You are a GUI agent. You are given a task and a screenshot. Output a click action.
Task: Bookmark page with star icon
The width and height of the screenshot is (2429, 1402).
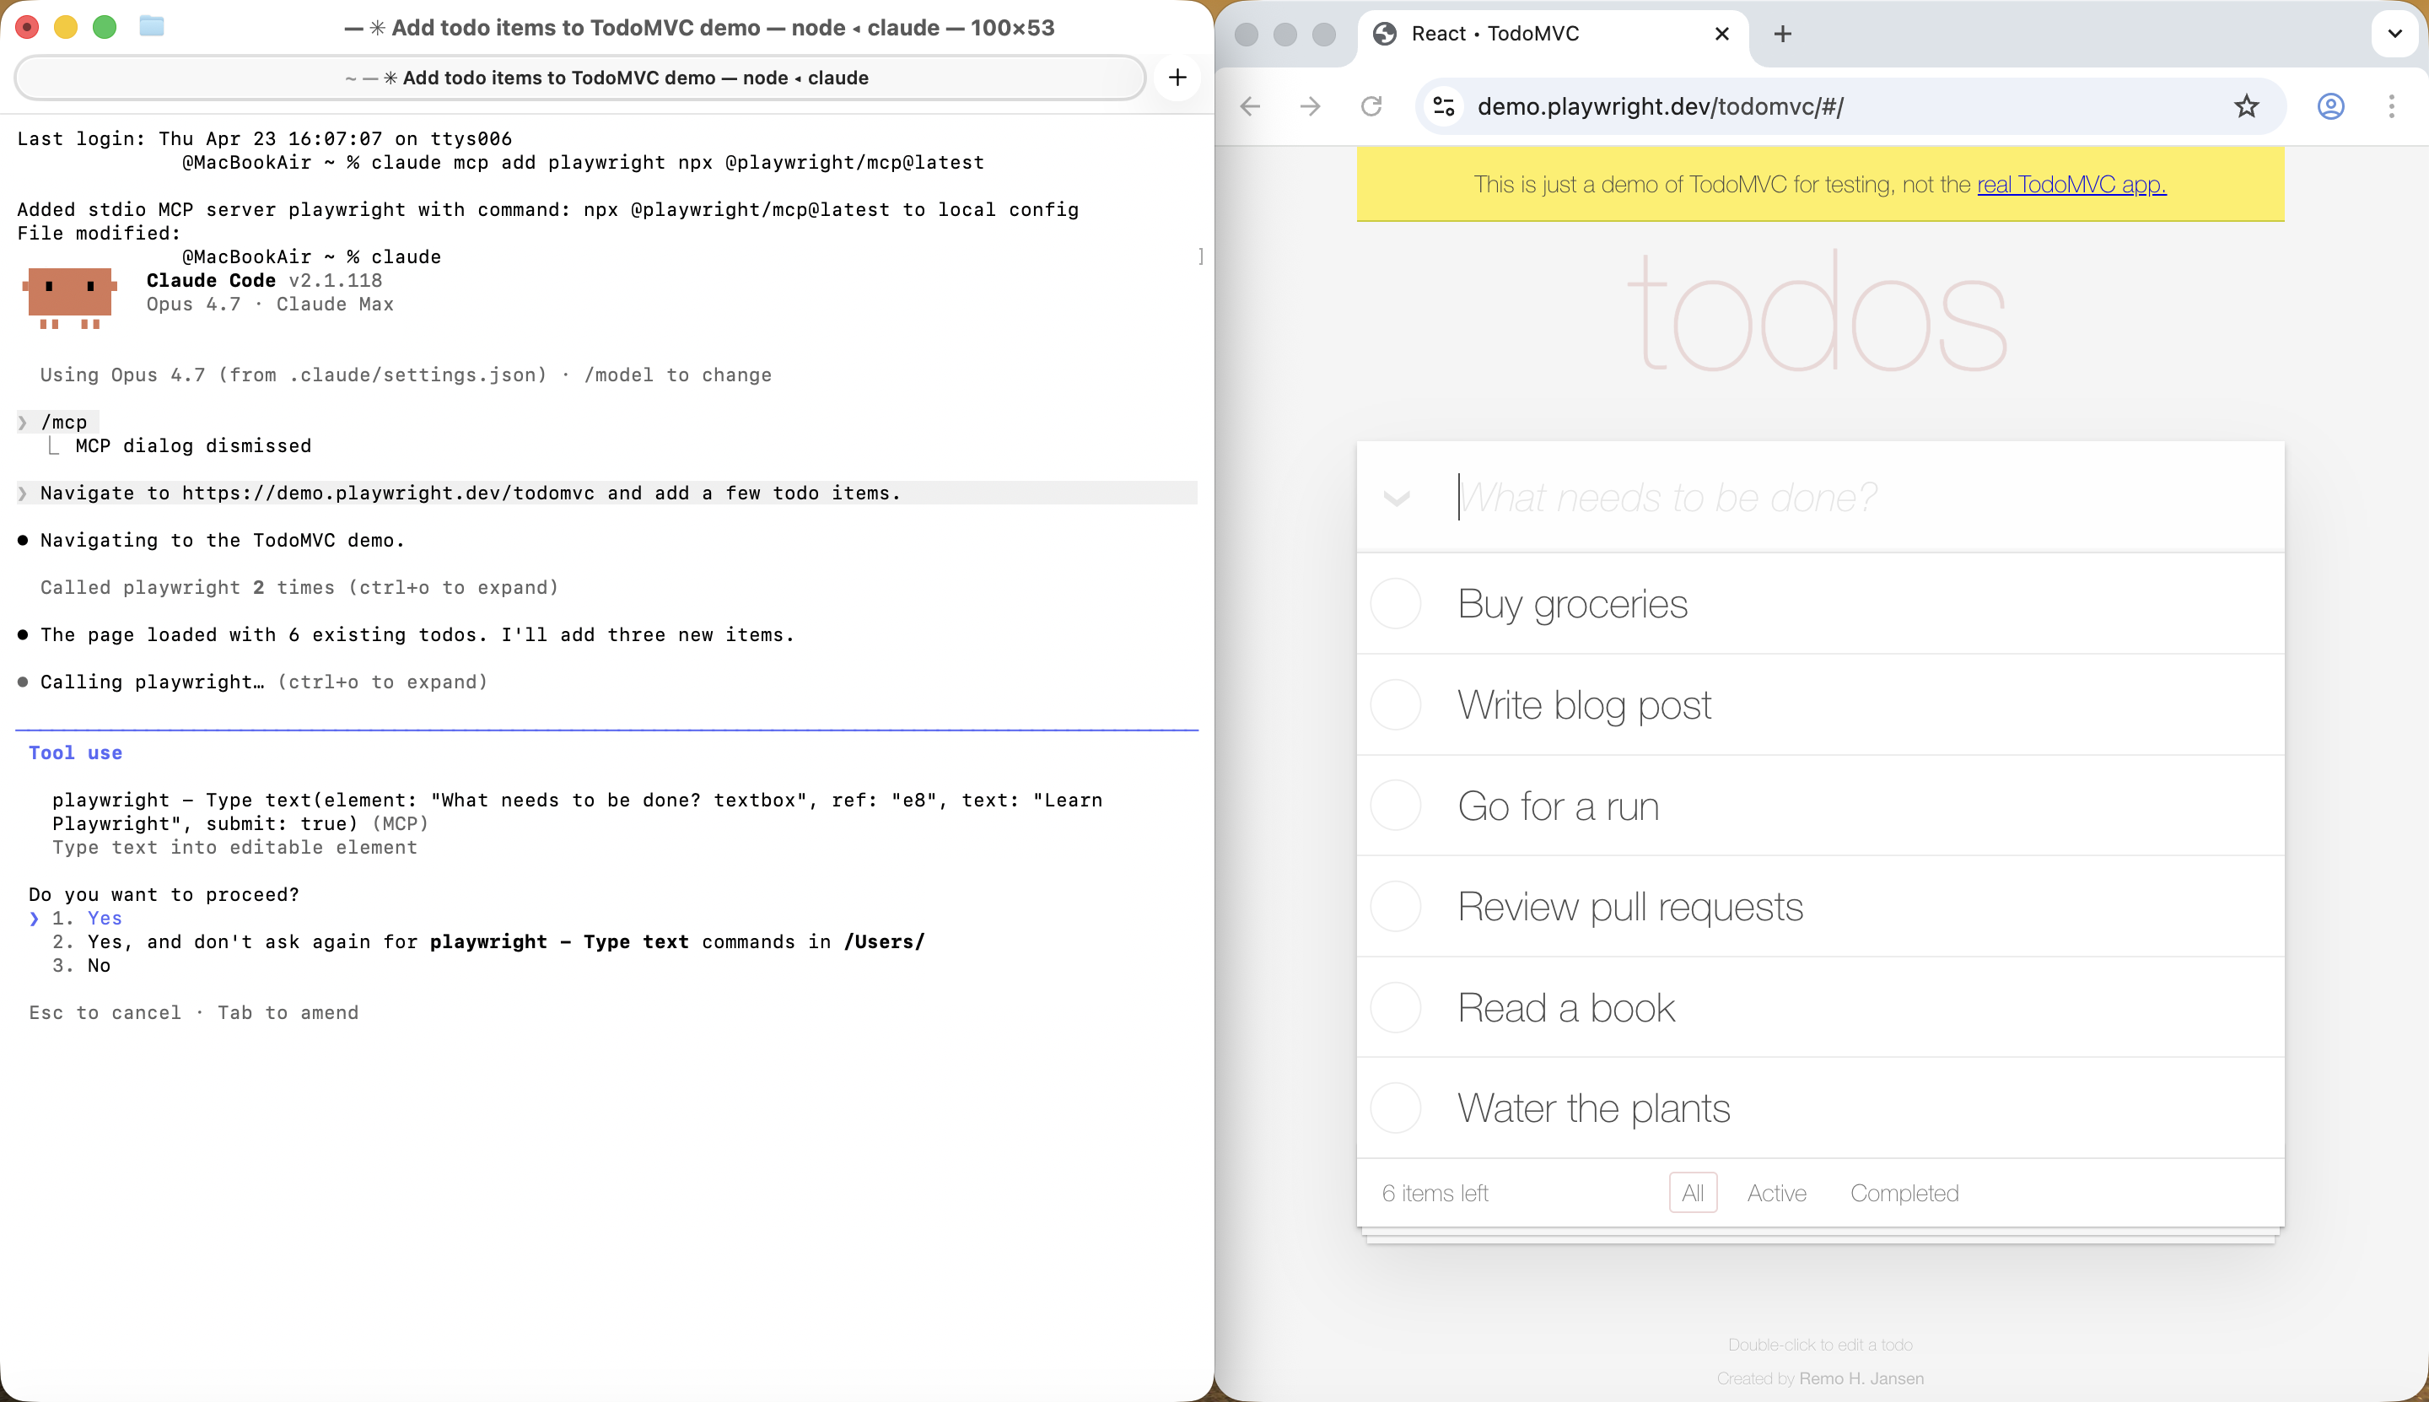click(x=2246, y=106)
